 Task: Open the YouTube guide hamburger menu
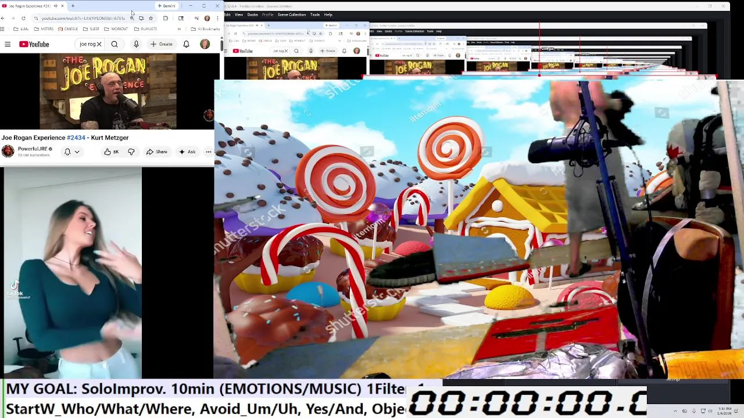pyautogui.click(x=8, y=44)
